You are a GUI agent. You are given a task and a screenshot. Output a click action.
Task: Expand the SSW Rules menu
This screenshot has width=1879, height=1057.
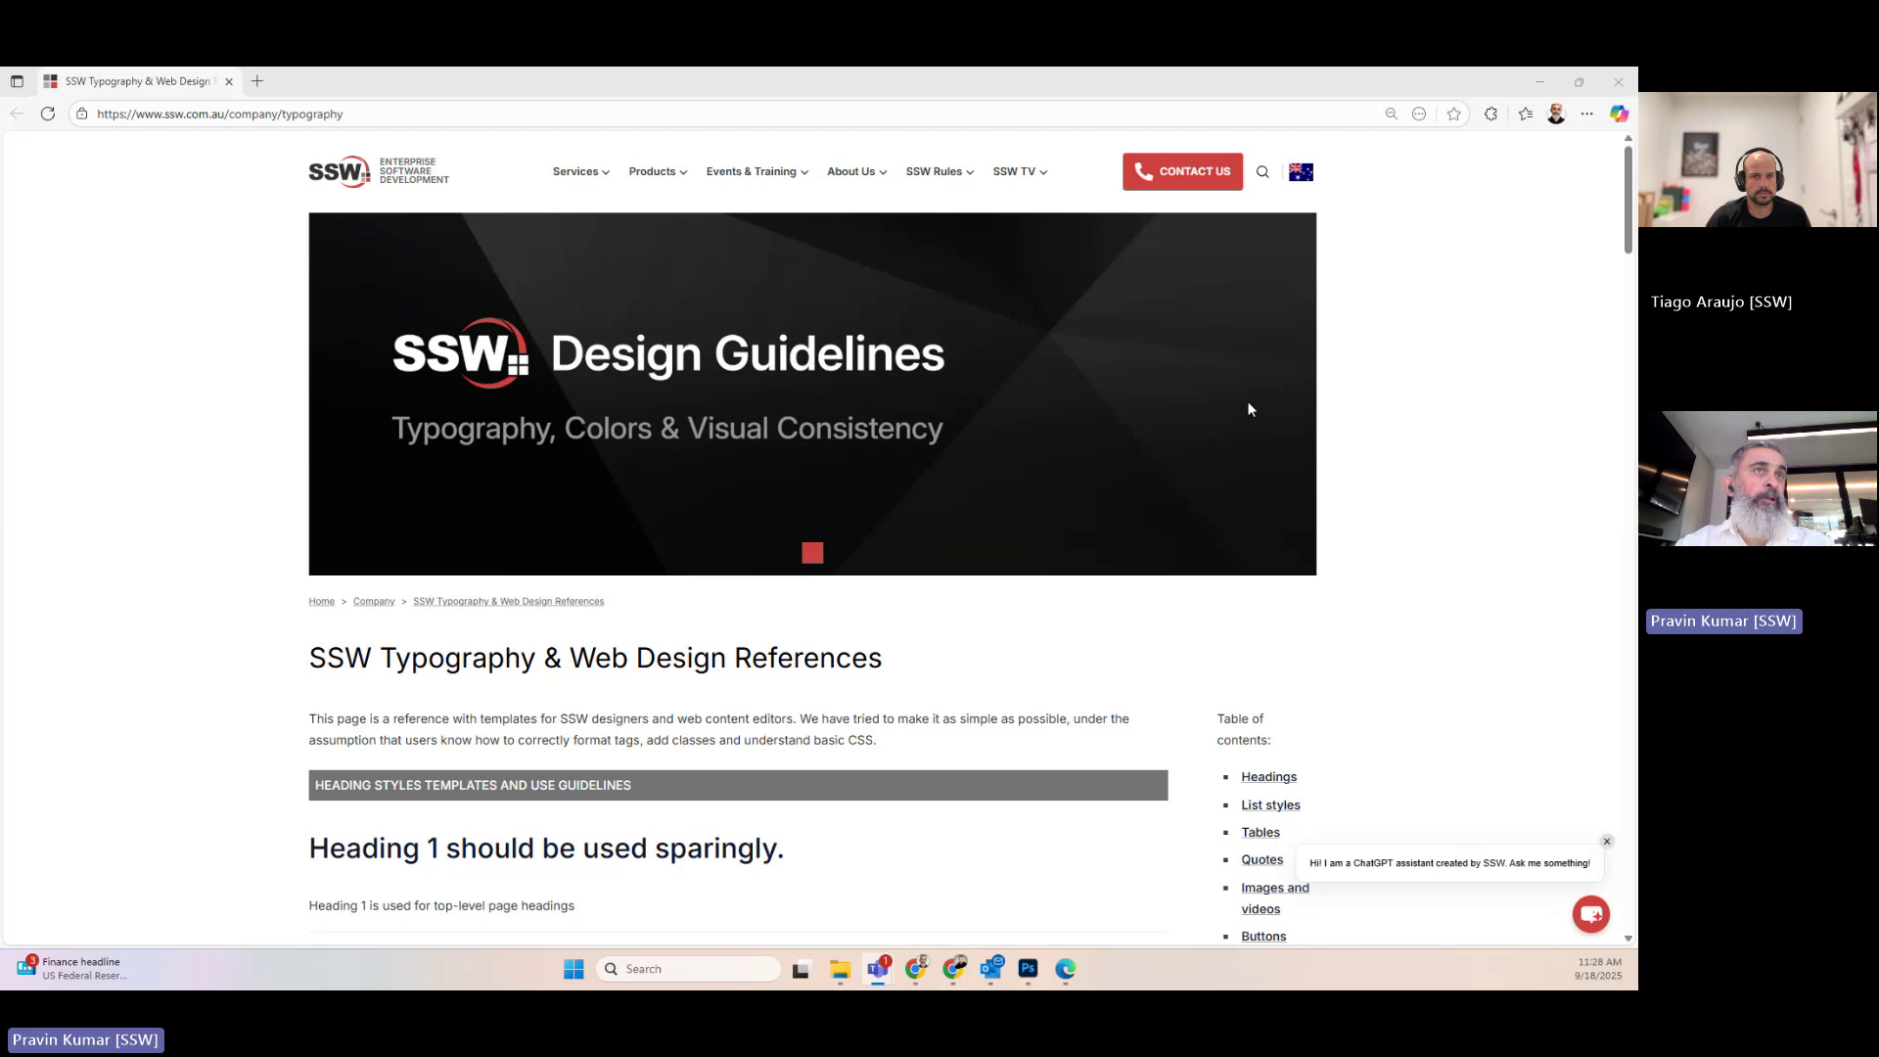click(x=939, y=171)
